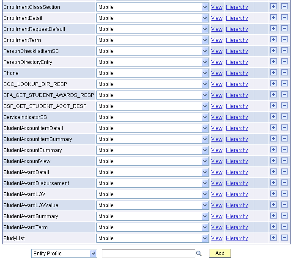Viewport: 293px width, 260px height.
Task: Select the PersonChecklistItemSS entity name
Action: pyautogui.click(x=31, y=51)
